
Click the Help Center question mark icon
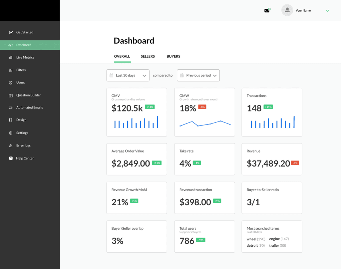(x=11, y=158)
